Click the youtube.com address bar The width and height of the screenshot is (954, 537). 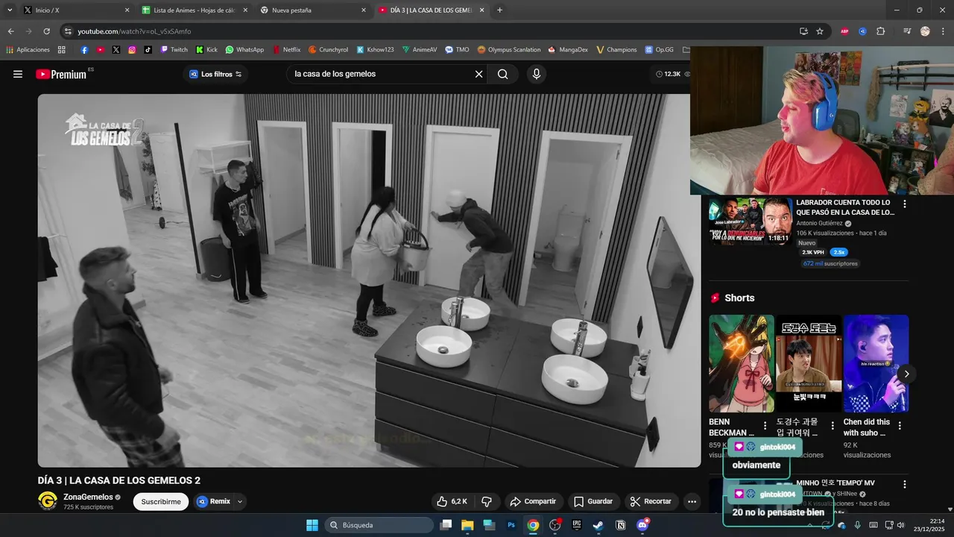coord(425,31)
